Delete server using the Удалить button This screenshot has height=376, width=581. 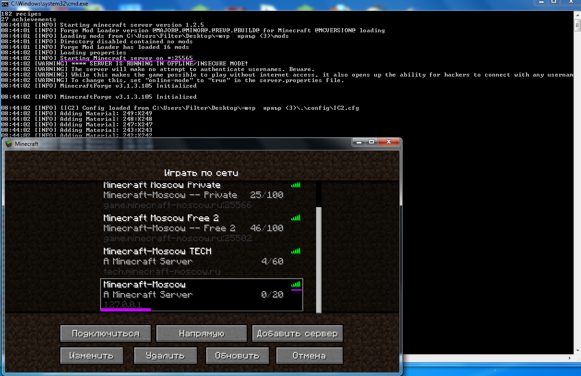(165, 356)
